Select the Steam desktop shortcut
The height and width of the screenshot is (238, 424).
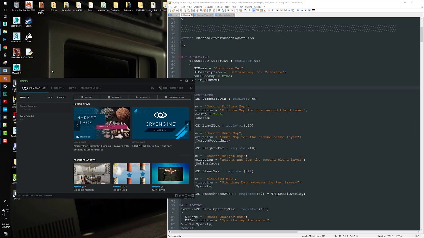[29, 22]
